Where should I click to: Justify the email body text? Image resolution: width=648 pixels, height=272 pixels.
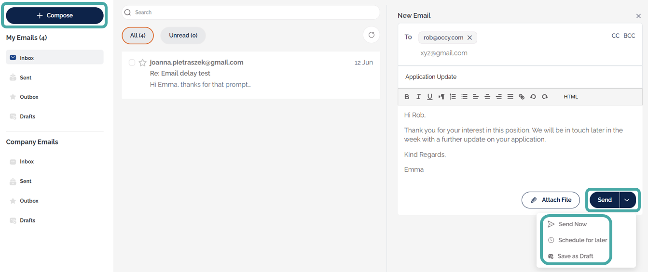point(510,97)
